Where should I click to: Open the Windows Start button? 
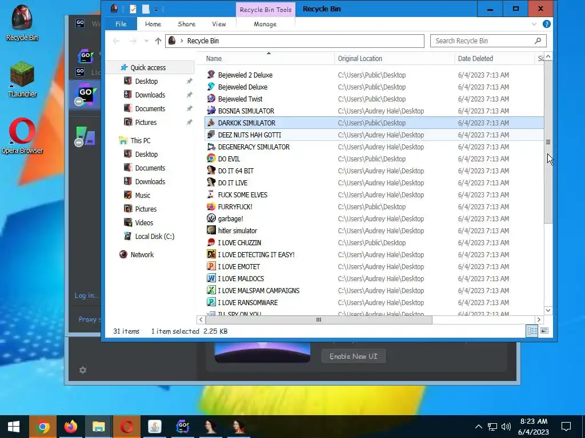14,427
